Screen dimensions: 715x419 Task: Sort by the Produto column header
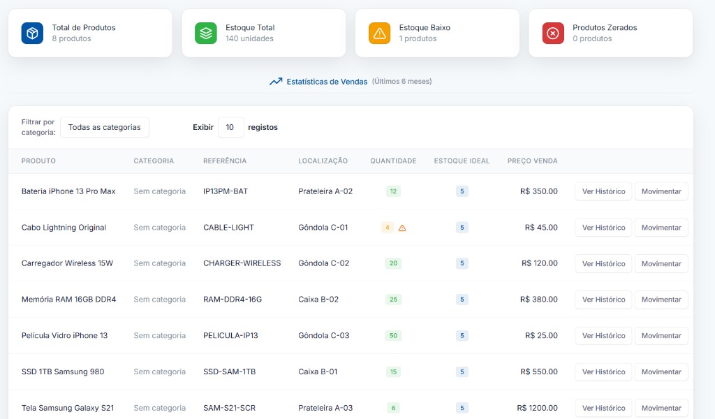coord(38,161)
